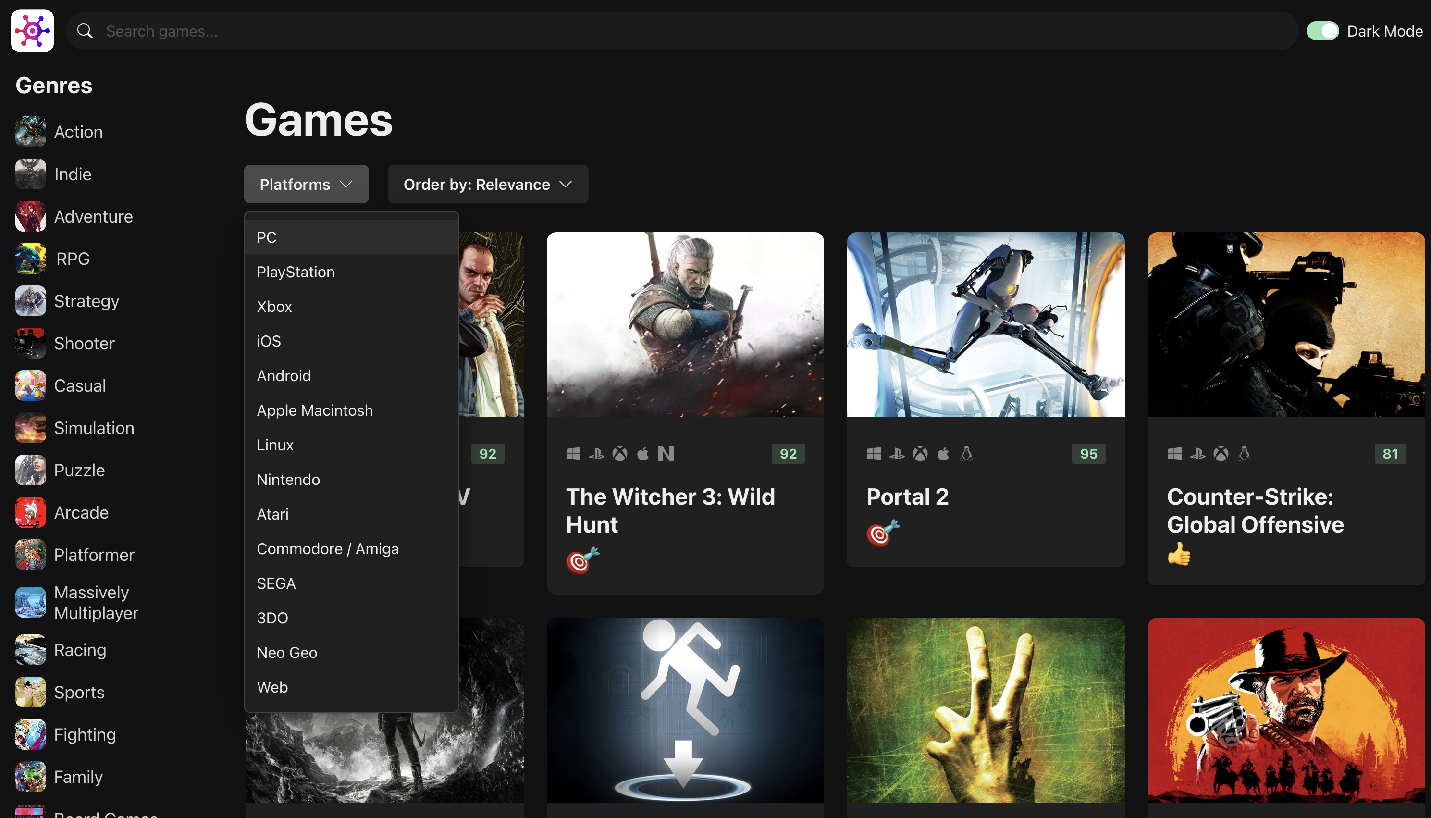Click the thumbs-up emoji on Counter-Strike card
The width and height of the screenshot is (1431, 818).
tap(1179, 554)
